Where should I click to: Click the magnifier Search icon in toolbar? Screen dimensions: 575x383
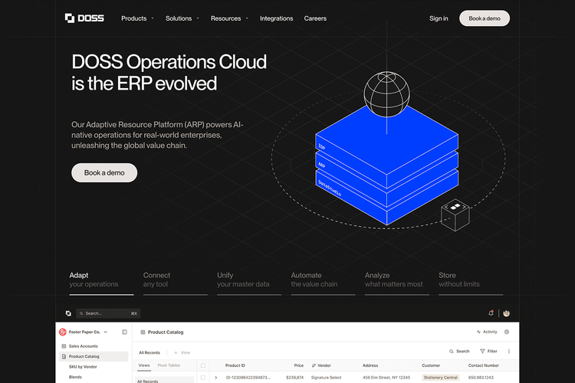tap(452, 351)
